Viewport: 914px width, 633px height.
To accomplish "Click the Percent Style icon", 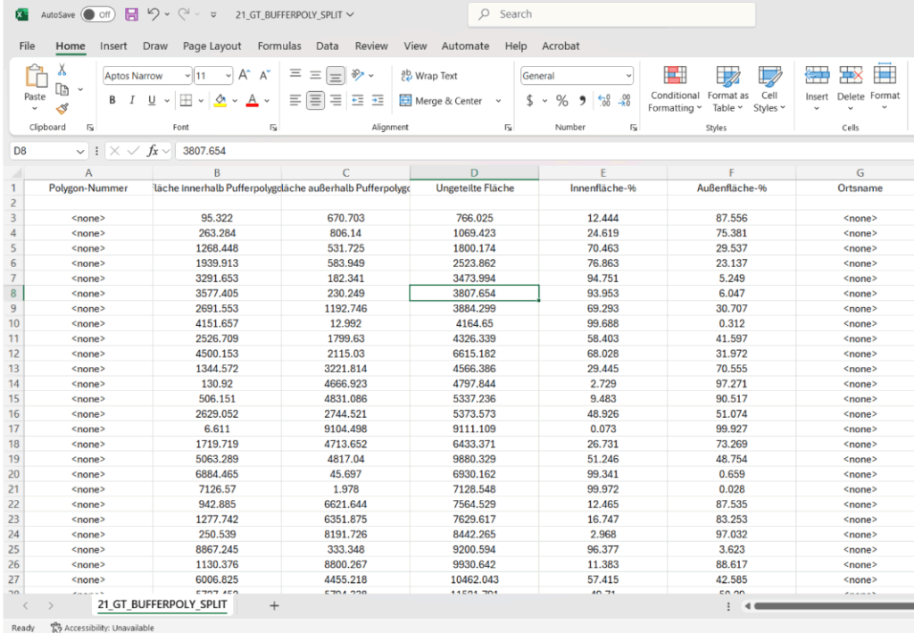I will tap(561, 101).
